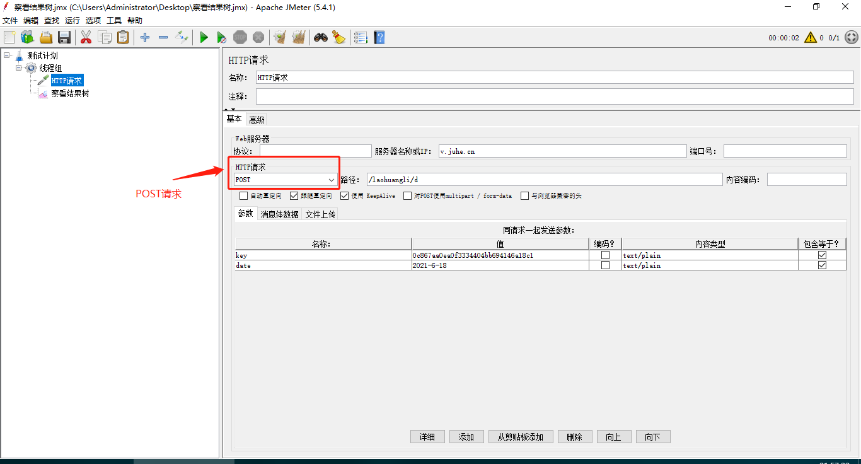
Task: Click the yellow warning triangle log icon
Action: [x=811, y=37]
